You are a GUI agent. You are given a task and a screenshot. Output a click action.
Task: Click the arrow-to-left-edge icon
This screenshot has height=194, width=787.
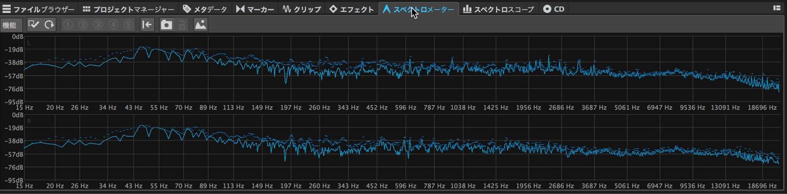click(147, 25)
